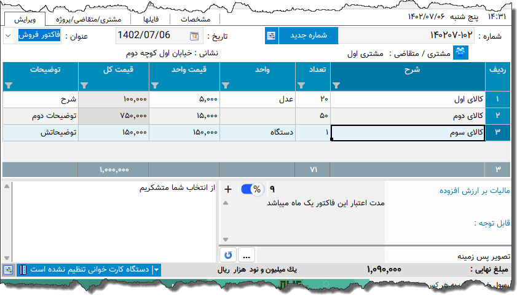This screenshot has width=517, height=295.
Task: Open the customer selection icon
Action: point(460,53)
